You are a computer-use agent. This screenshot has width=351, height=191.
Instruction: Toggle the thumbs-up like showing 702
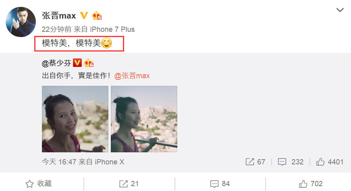(x=311, y=184)
